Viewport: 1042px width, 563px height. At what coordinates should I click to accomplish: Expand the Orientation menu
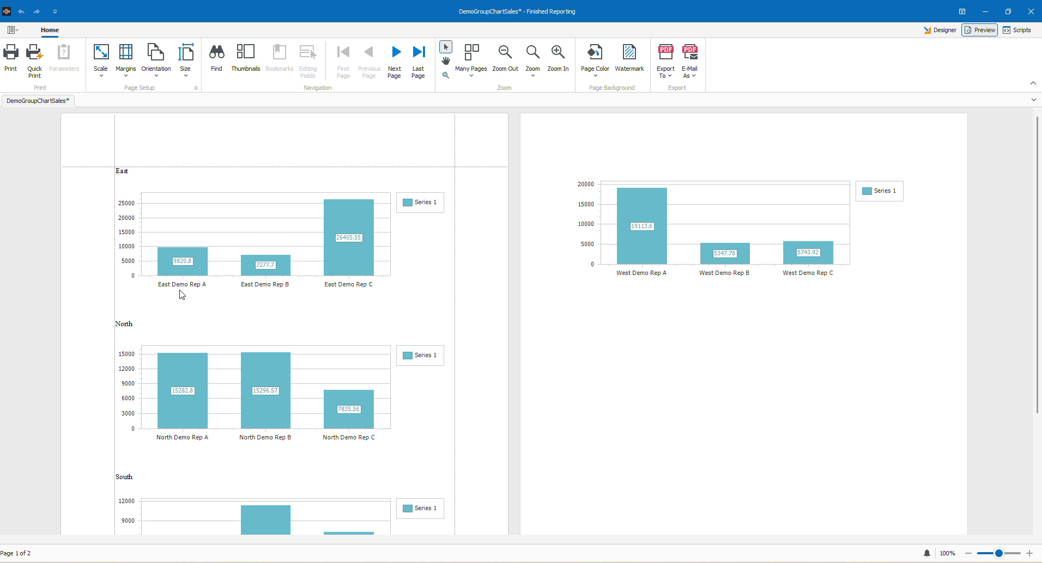[x=156, y=61]
